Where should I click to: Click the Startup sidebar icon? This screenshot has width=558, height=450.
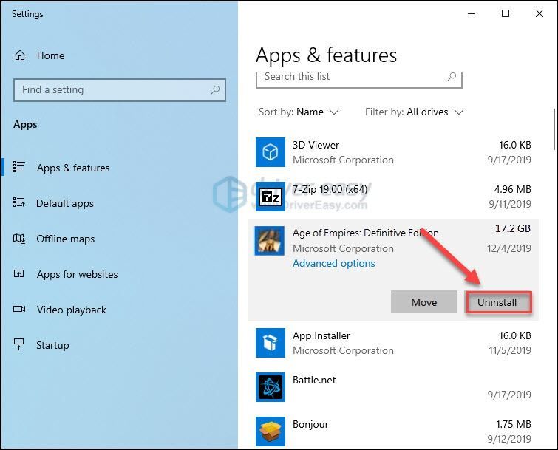click(x=18, y=344)
